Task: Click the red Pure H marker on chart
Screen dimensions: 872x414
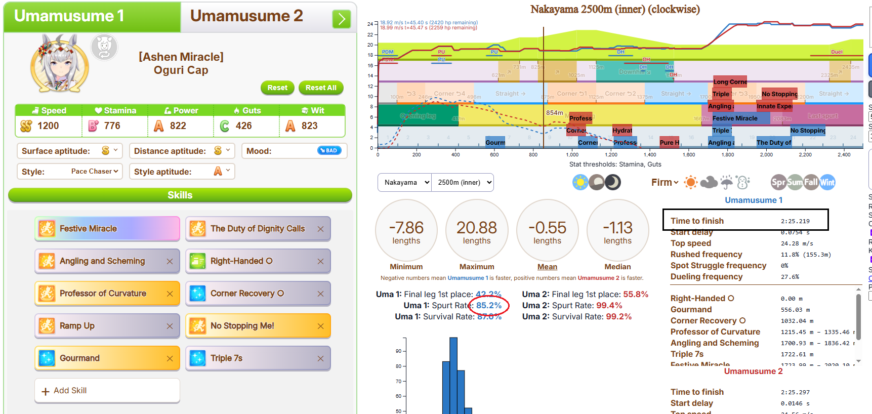Action: 669,142
